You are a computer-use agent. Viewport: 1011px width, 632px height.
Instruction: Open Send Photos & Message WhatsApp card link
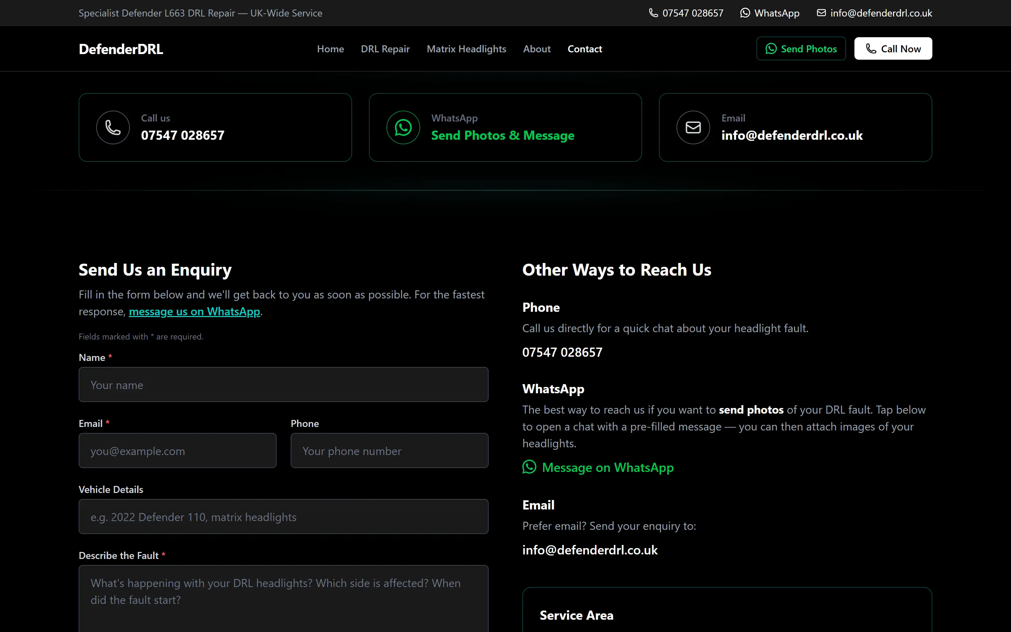[x=503, y=136]
